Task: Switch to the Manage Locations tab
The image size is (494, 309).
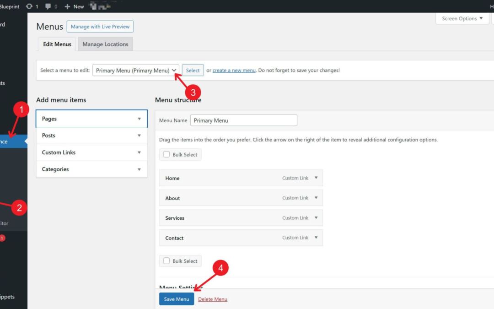Action: (105, 44)
